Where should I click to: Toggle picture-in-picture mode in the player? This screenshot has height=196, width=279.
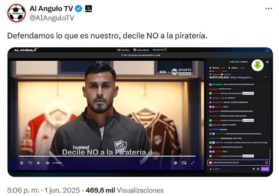click(184, 163)
